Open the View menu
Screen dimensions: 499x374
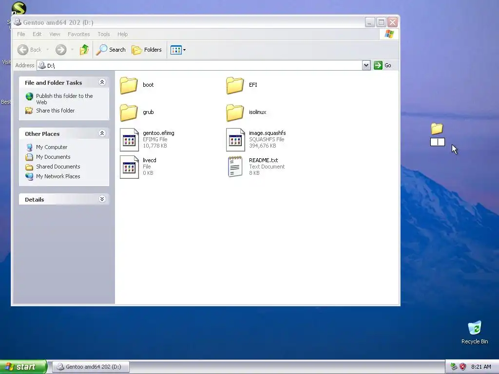tap(55, 34)
